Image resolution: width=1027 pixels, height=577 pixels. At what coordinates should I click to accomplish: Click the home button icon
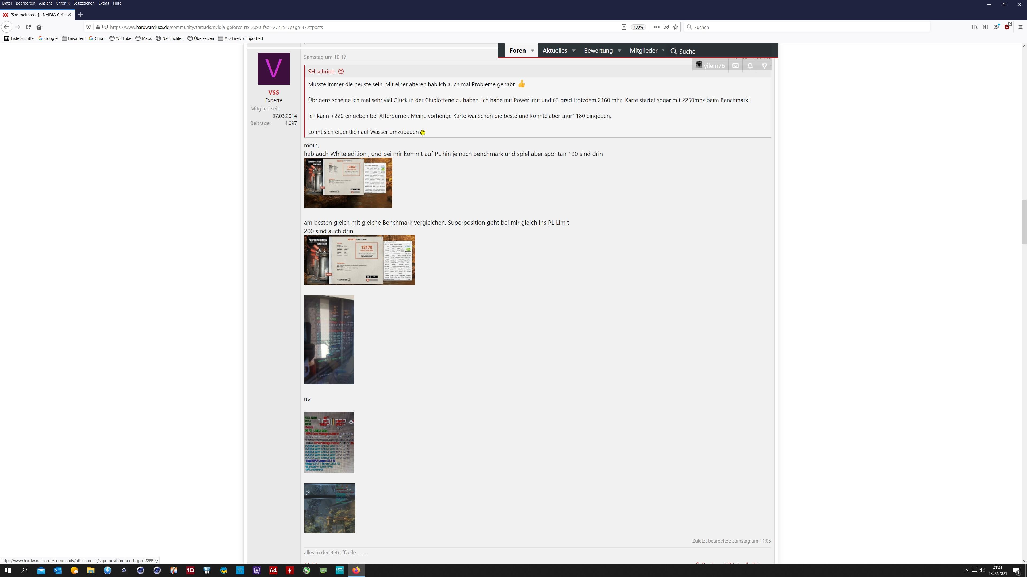pyautogui.click(x=39, y=27)
